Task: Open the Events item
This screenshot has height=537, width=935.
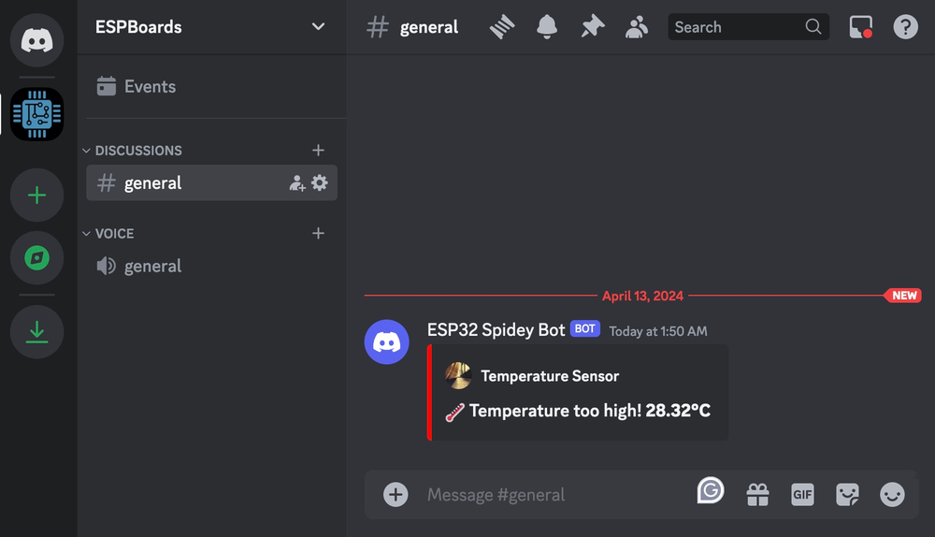Action: (150, 87)
